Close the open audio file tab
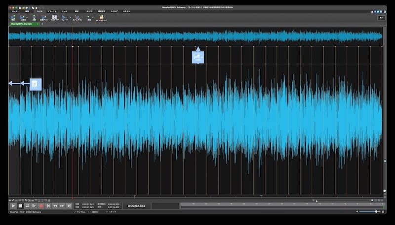The image size is (395, 225). (38, 24)
